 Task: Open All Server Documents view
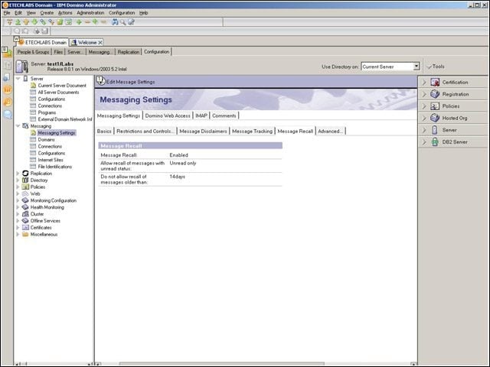(58, 92)
